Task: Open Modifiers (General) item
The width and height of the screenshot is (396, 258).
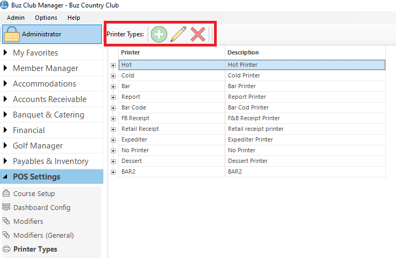Action: (43, 236)
